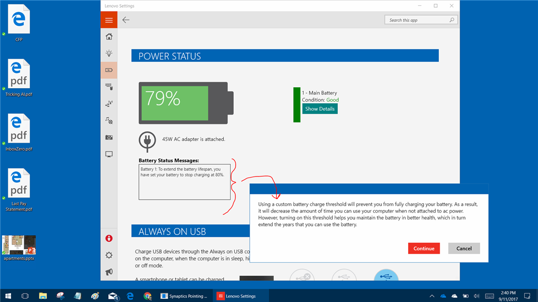Open the camera settings sidebar icon
Screen dimensions: 538x302
click(109, 137)
